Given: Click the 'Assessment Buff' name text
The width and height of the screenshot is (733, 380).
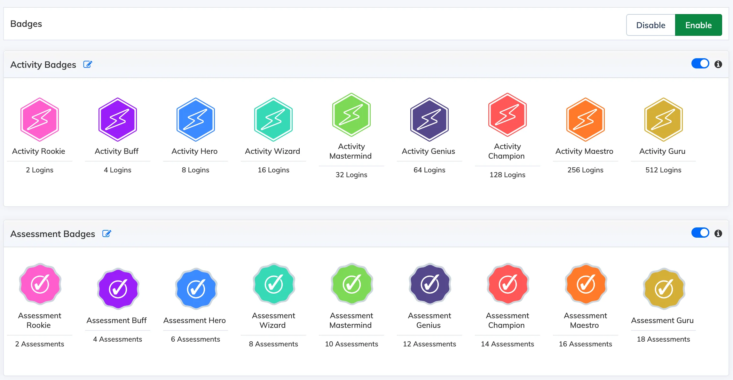Looking at the screenshot, I should [117, 321].
